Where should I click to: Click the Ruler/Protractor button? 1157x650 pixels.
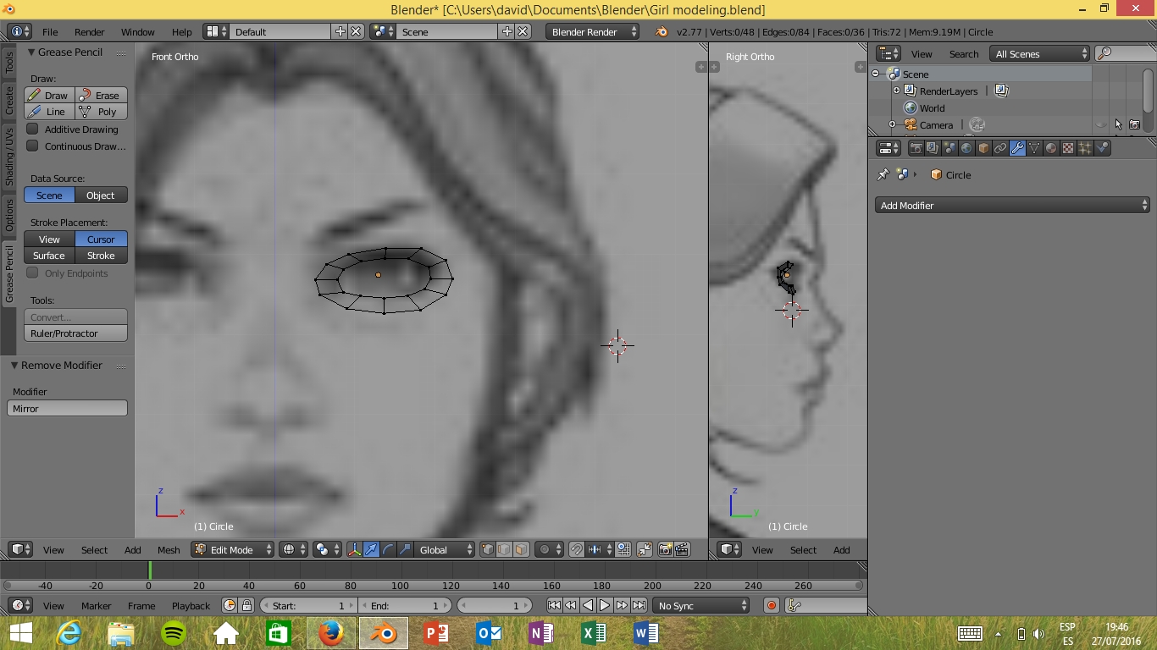click(75, 333)
